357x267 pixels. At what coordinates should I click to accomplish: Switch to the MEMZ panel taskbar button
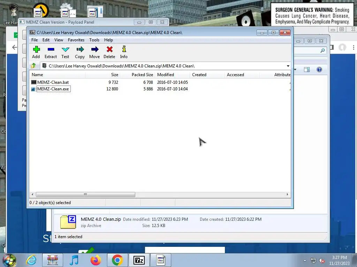pos(160,260)
